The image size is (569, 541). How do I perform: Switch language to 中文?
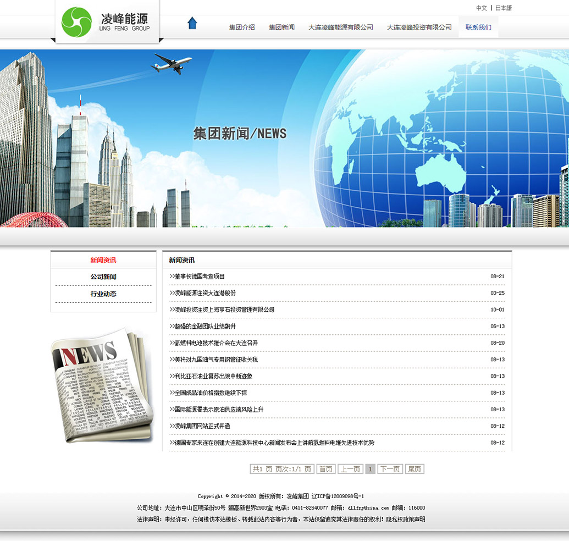[x=482, y=8]
